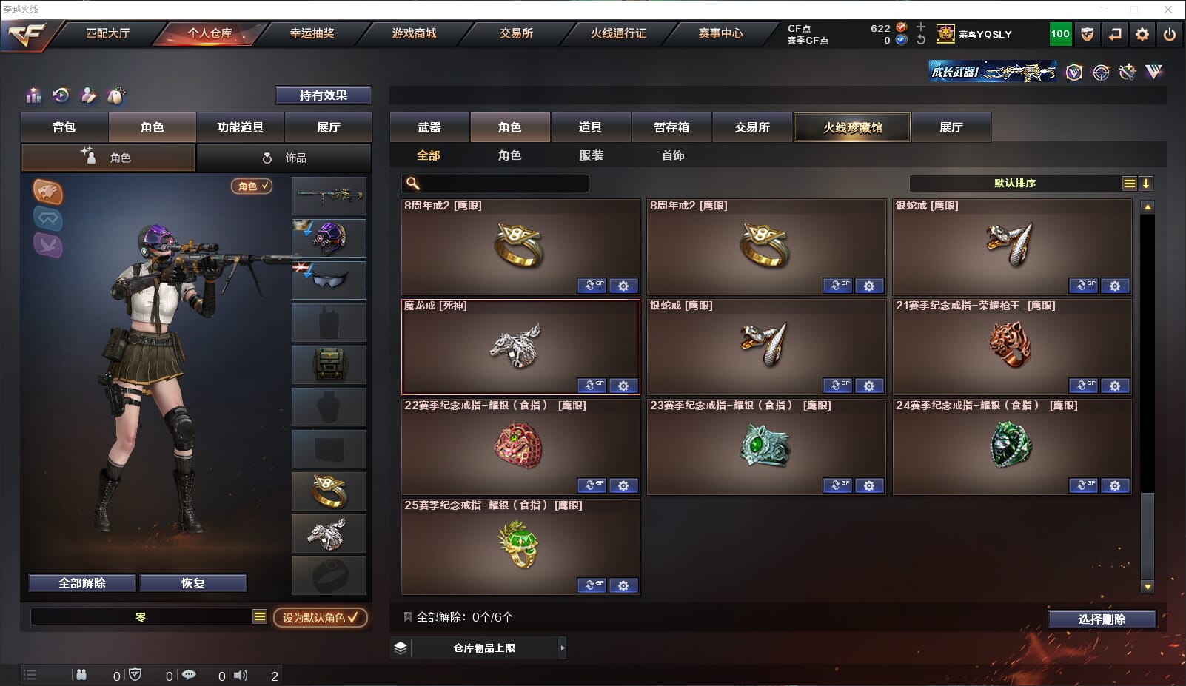Switch to the 火线珍藏馆 tab
This screenshot has width=1186, height=686.
tap(852, 127)
